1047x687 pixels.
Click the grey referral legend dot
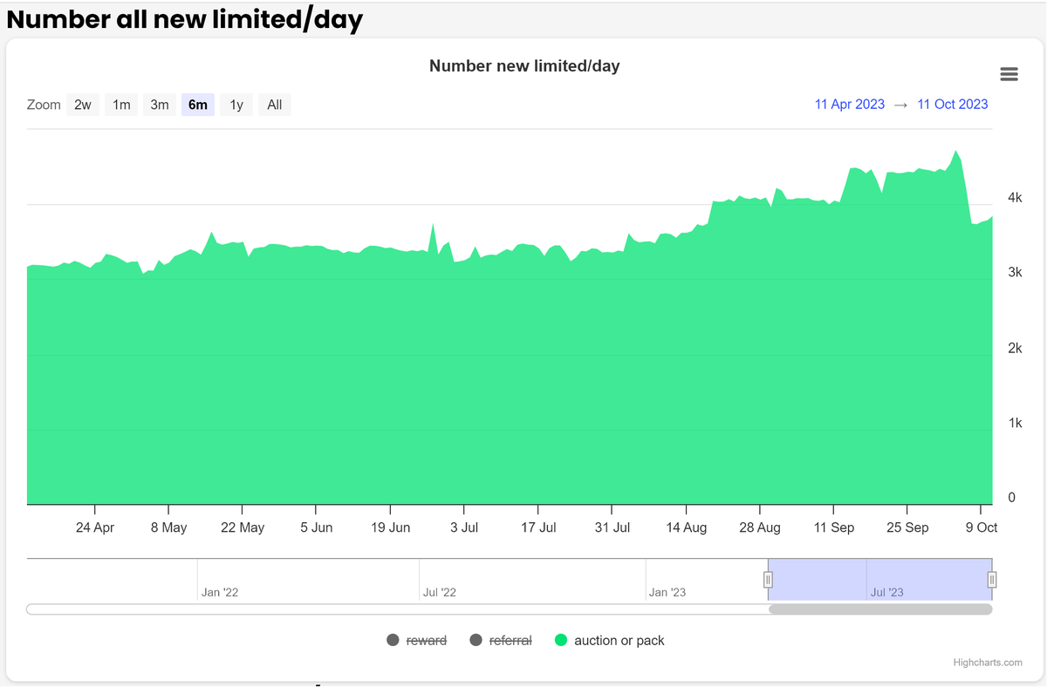pos(476,641)
